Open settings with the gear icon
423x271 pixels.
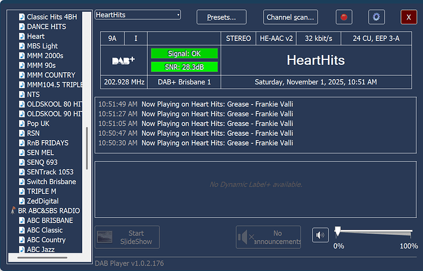tap(376, 17)
